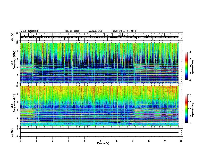
Task: Click the ch.1 spectrogram color bar
Action: click(186, 66)
